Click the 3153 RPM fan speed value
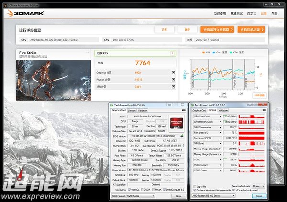 (231, 138)
